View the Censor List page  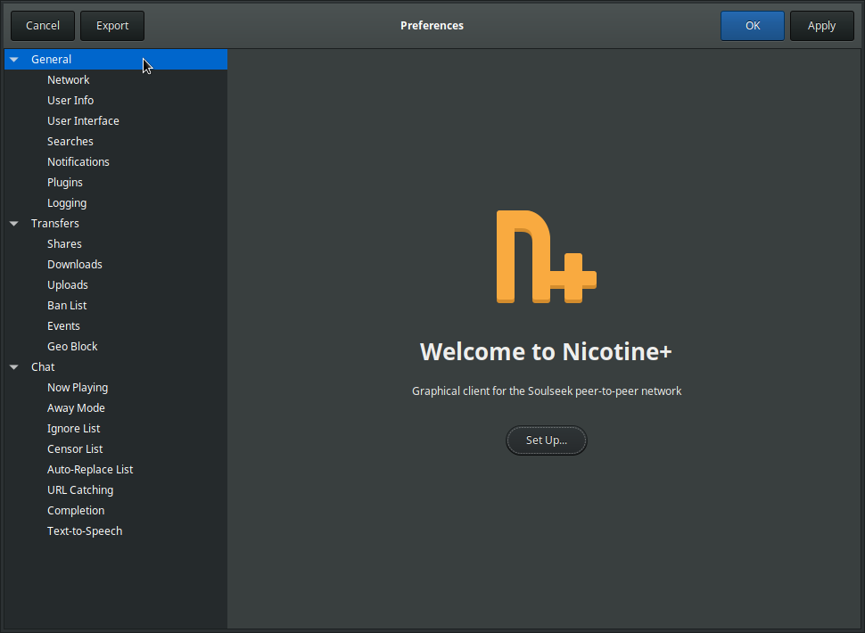[x=116, y=448]
